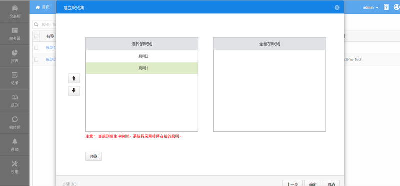The width and height of the screenshot is (400, 186).
Task: Click the 全部的规则 list header
Action: [270, 44]
